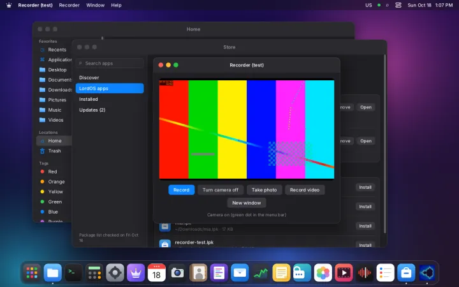
Task: Open the Recorder menu in menu bar
Action: (69, 5)
